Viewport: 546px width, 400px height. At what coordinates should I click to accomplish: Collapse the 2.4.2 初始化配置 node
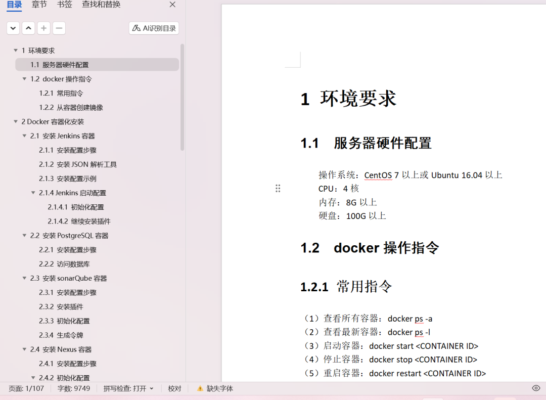tap(33, 378)
